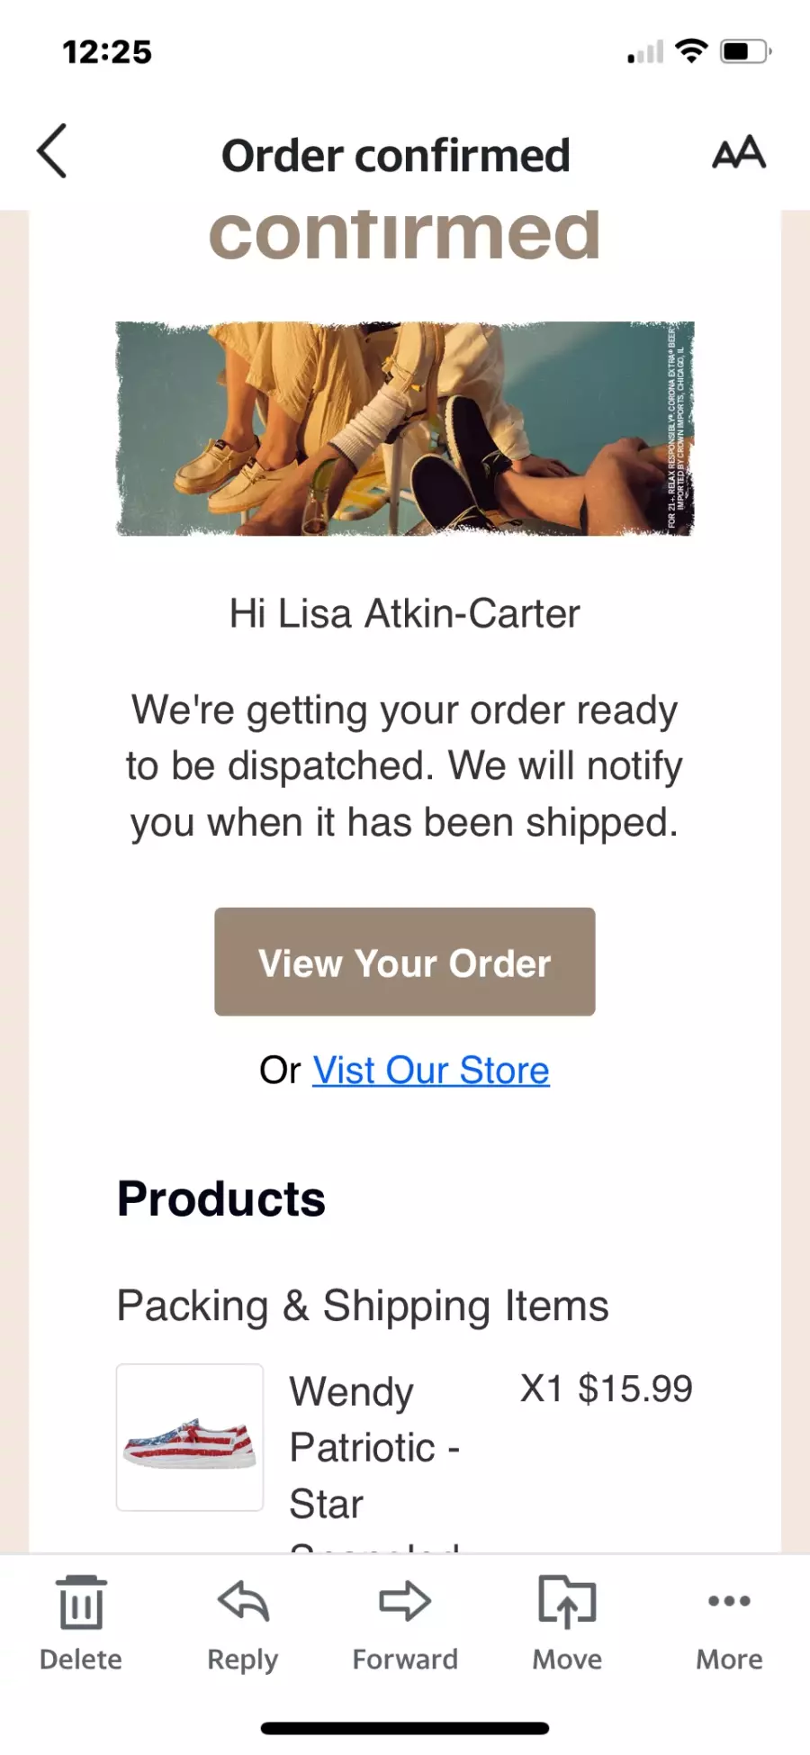Tap the 12:25 clock in status bar
Screen dimensions: 810x1755
click(107, 52)
